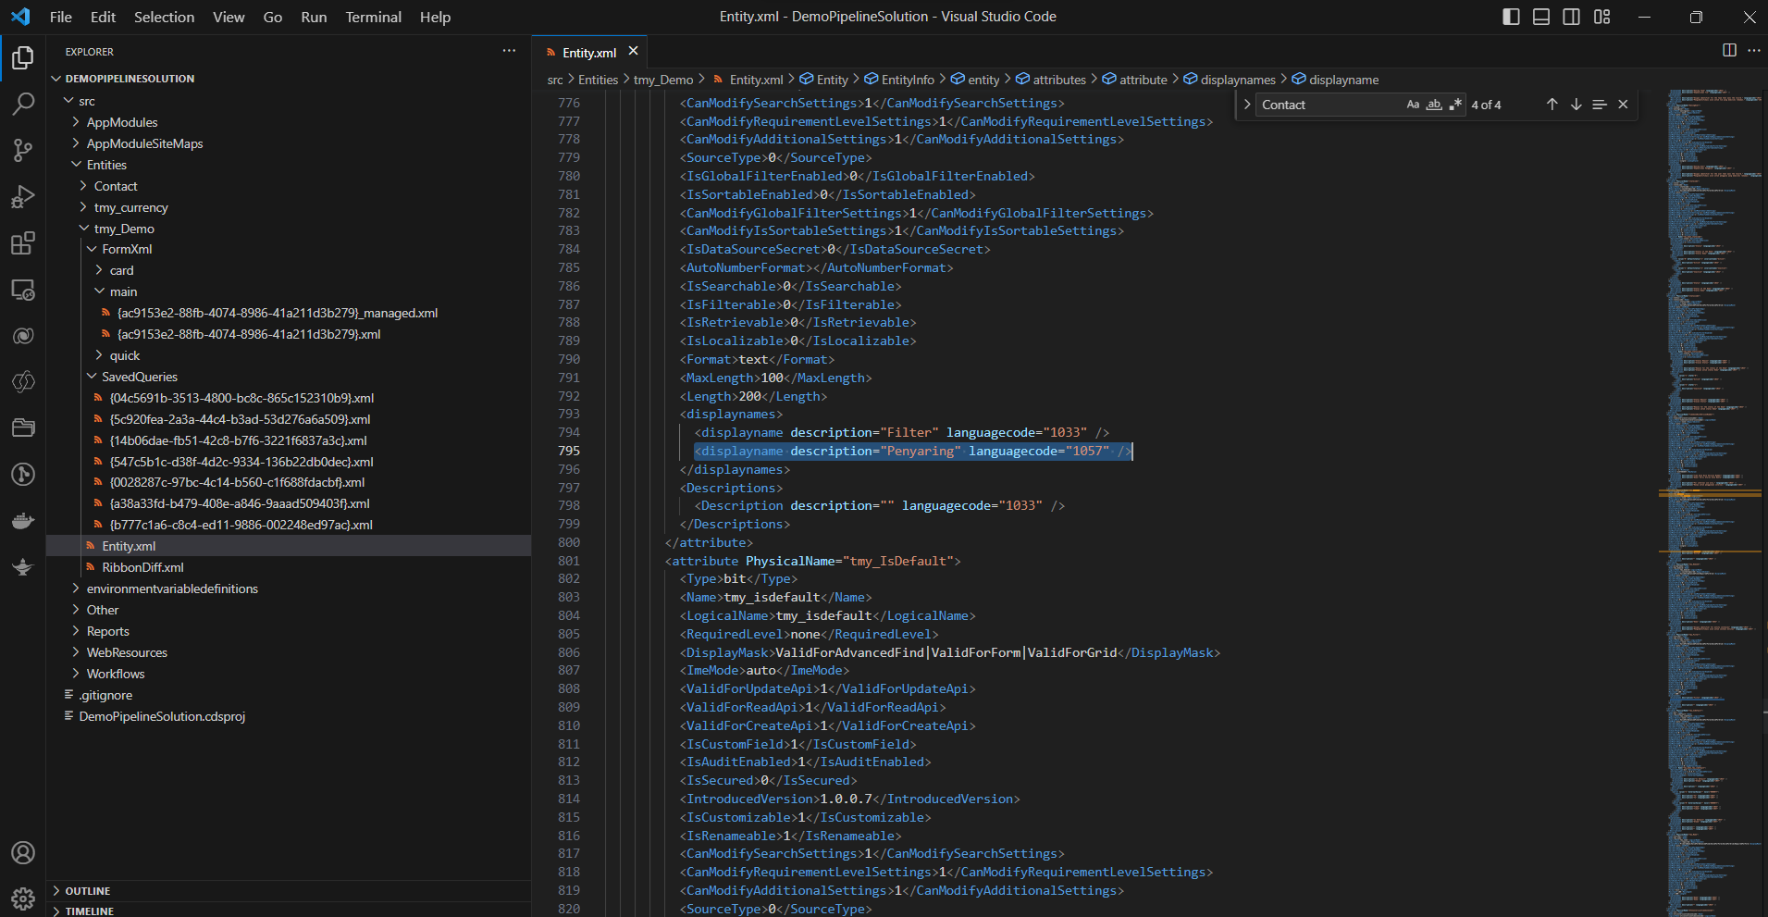Toggle Secondary Side Bar visibility
1768x917 pixels.
[x=1572, y=17]
